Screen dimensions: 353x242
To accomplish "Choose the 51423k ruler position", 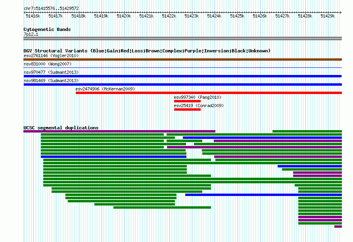I will pyautogui.click(x=192, y=16).
